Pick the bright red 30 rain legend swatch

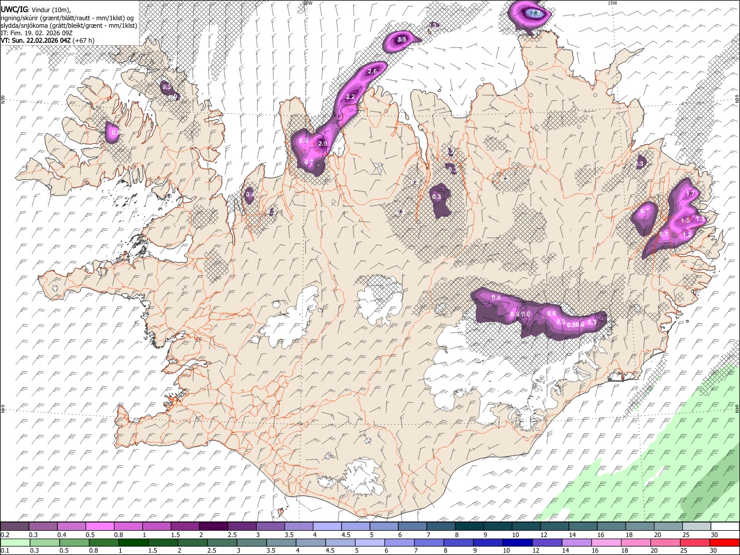724,542
